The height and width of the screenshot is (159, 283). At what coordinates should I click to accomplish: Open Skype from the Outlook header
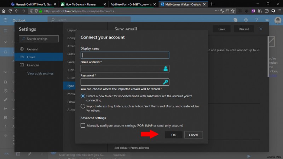pyautogui.click(x=235, y=20)
